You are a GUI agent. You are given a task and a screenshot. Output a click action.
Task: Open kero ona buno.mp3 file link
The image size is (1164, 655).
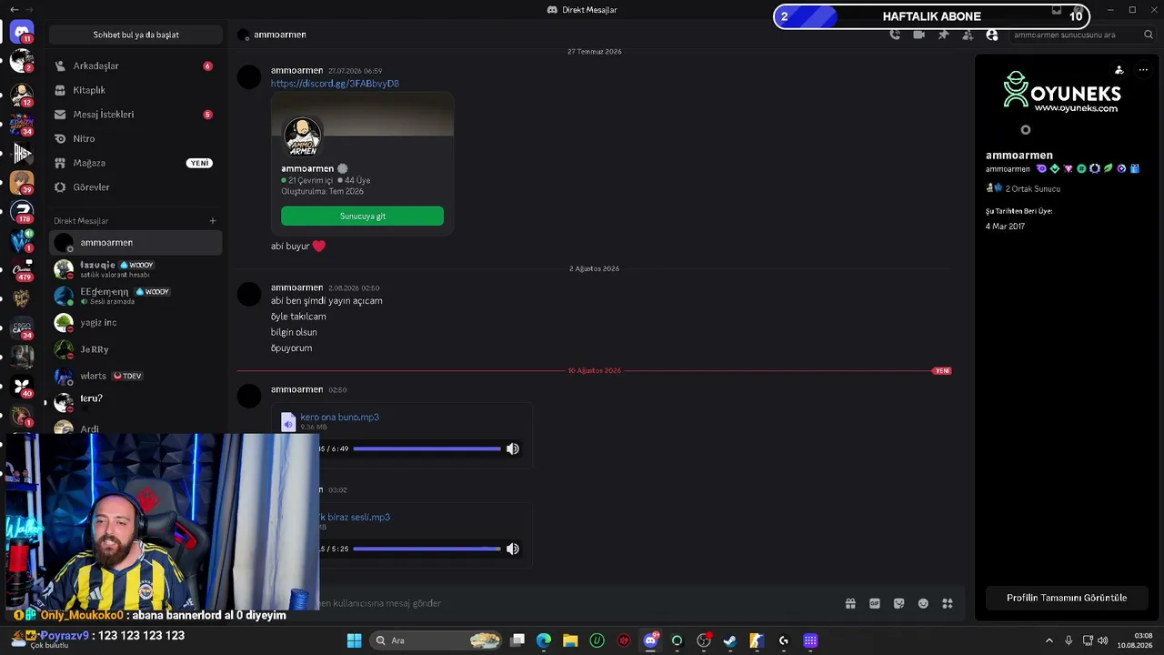(x=339, y=417)
